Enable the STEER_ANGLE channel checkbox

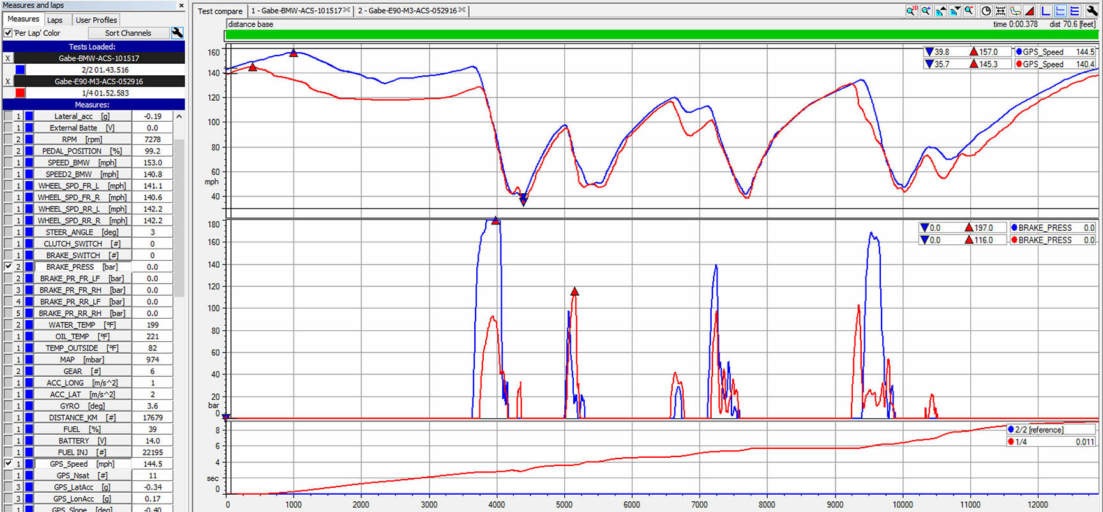coord(8,232)
